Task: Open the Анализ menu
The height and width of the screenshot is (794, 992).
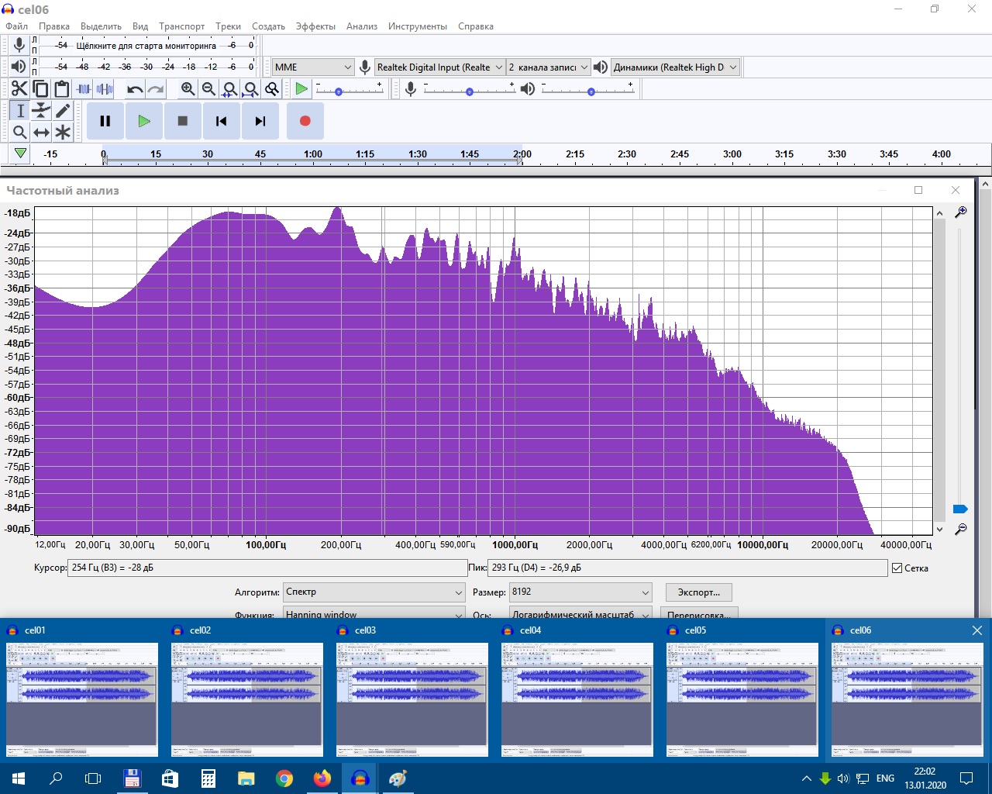Action: coord(361,26)
